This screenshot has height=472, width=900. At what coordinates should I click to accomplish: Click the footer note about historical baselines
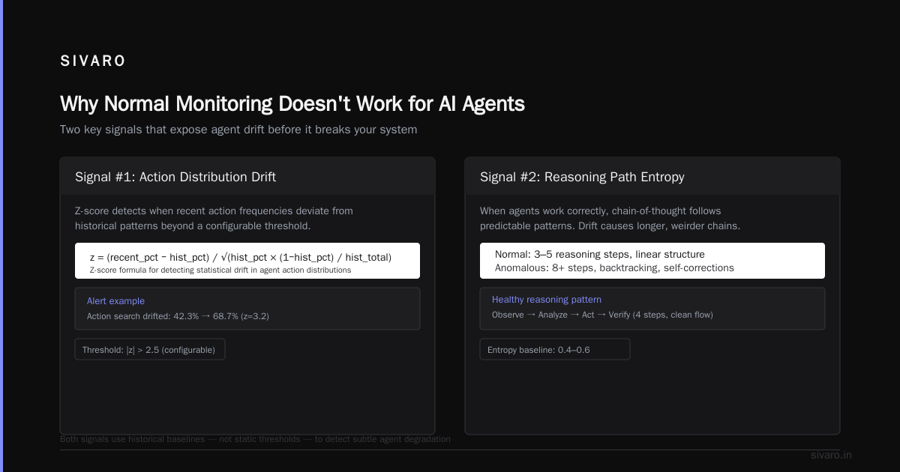point(255,439)
